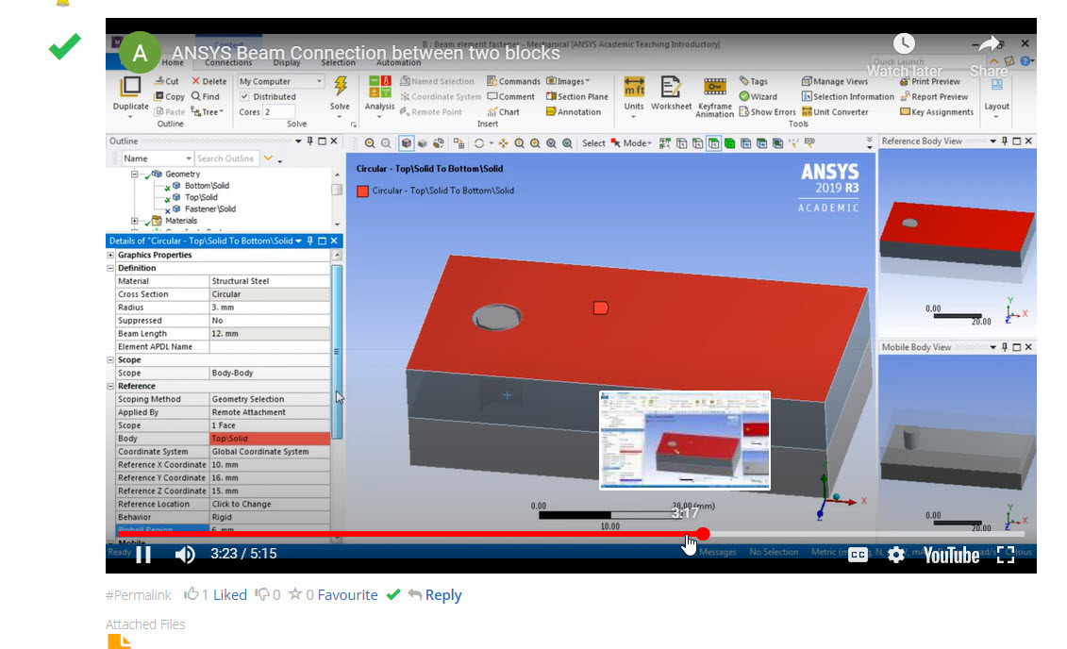Switch the video to fullscreen
Screen dimensions: 1067x649
(1006, 555)
